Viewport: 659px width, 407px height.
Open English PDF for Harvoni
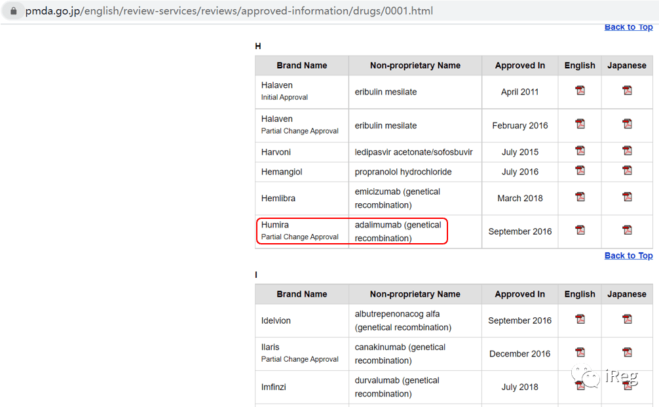tap(580, 151)
